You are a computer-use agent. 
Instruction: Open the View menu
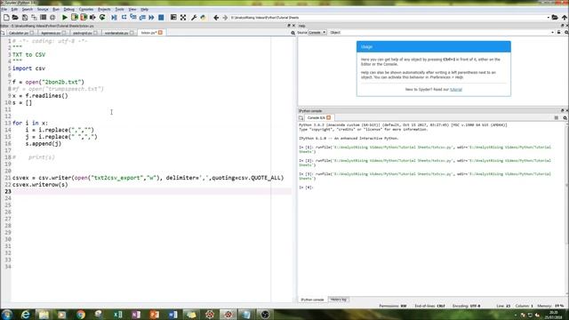click(x=132, y=10)
